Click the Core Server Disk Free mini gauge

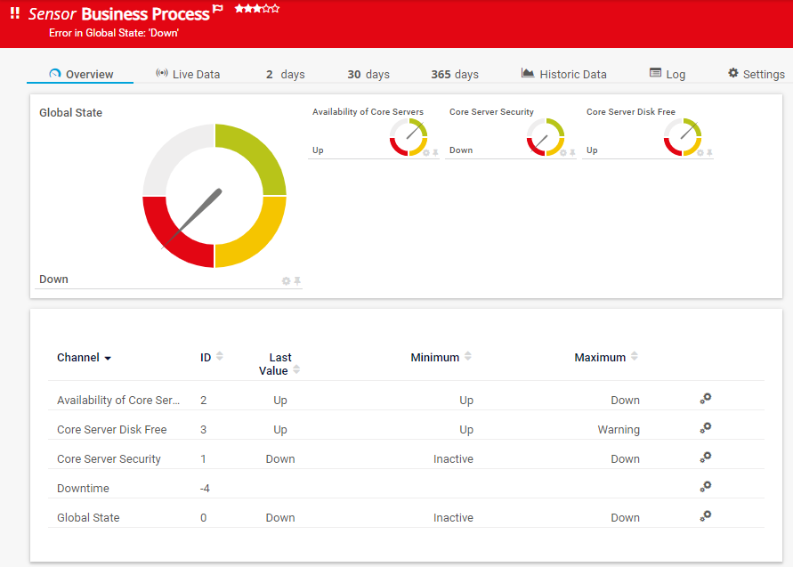pyautogui.click(x=683, y=137)
